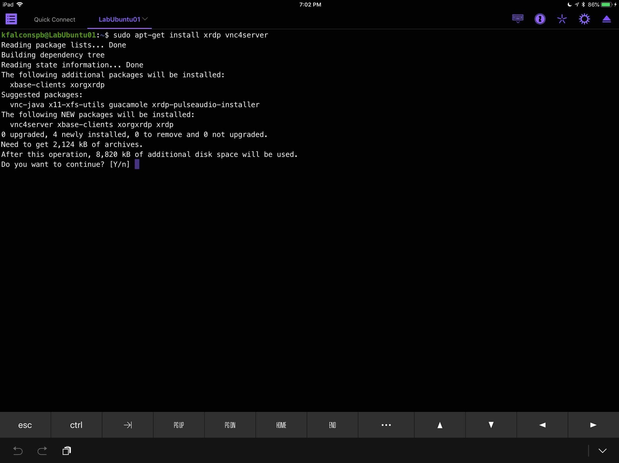Tap the 'kfalconspb@LabUbuntu01' prompt text
The height and width of the screenshot is (463, 619).
click(x=49, y=35)
